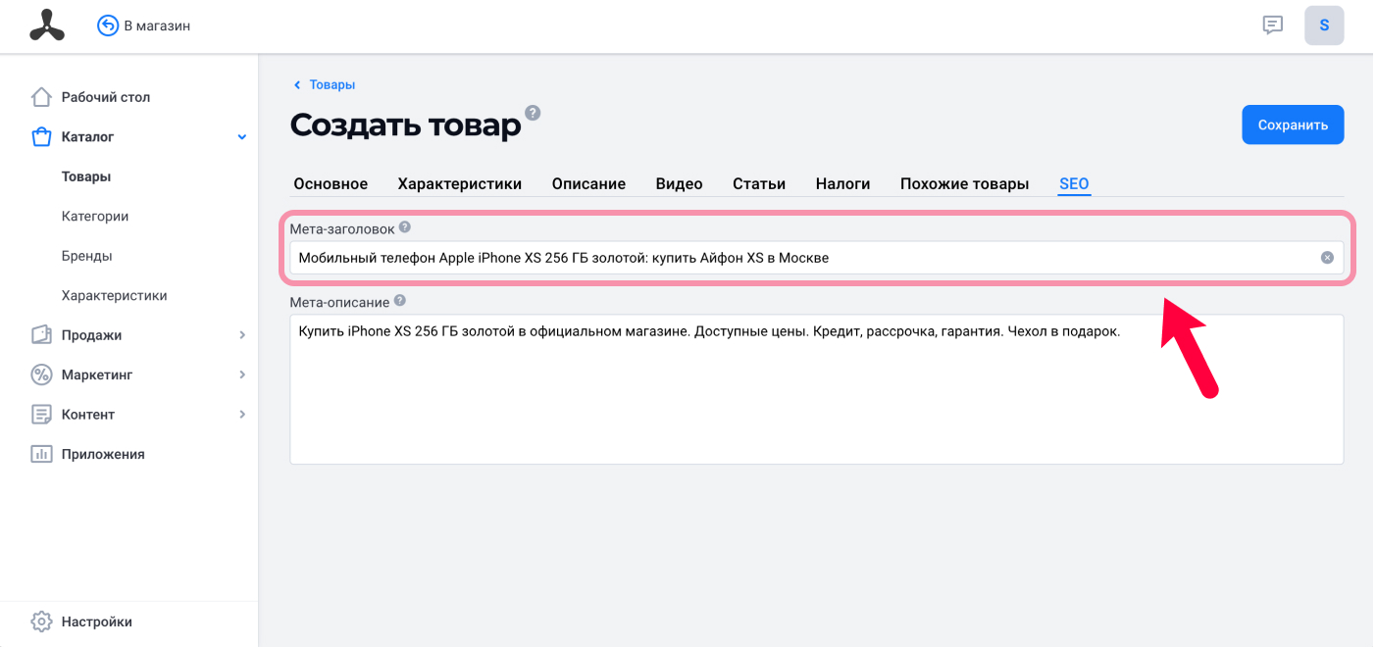Open the Налоги tab
The image size is (1376, 647).
click(843, 184)
